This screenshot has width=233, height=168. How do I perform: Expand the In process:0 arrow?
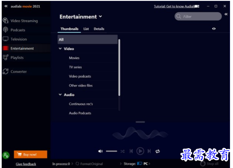tap(72, 164)
